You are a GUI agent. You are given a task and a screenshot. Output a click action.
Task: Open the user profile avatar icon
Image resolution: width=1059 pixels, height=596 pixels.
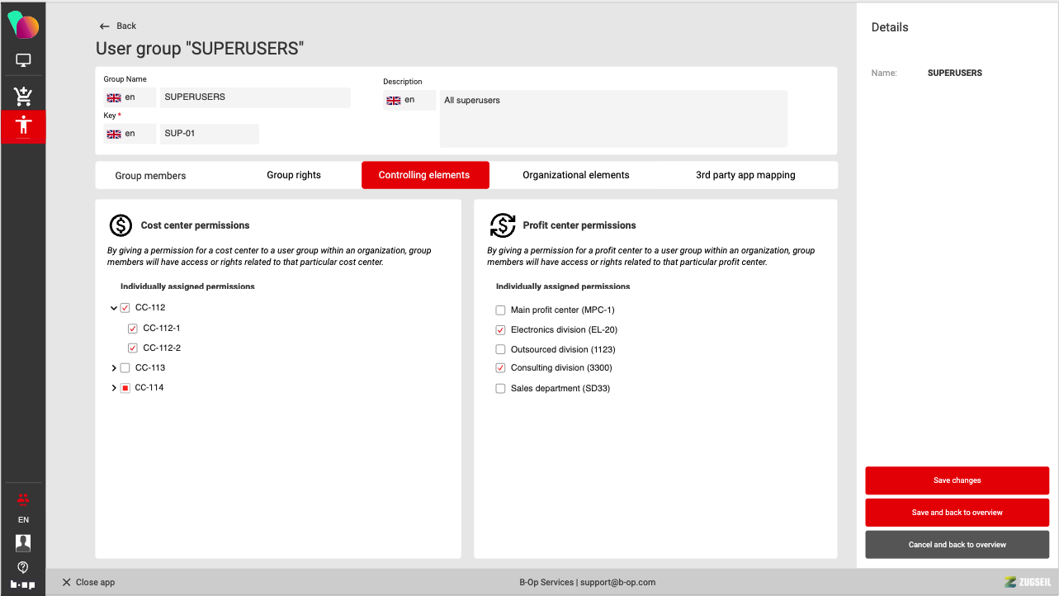tap(23, 542)
